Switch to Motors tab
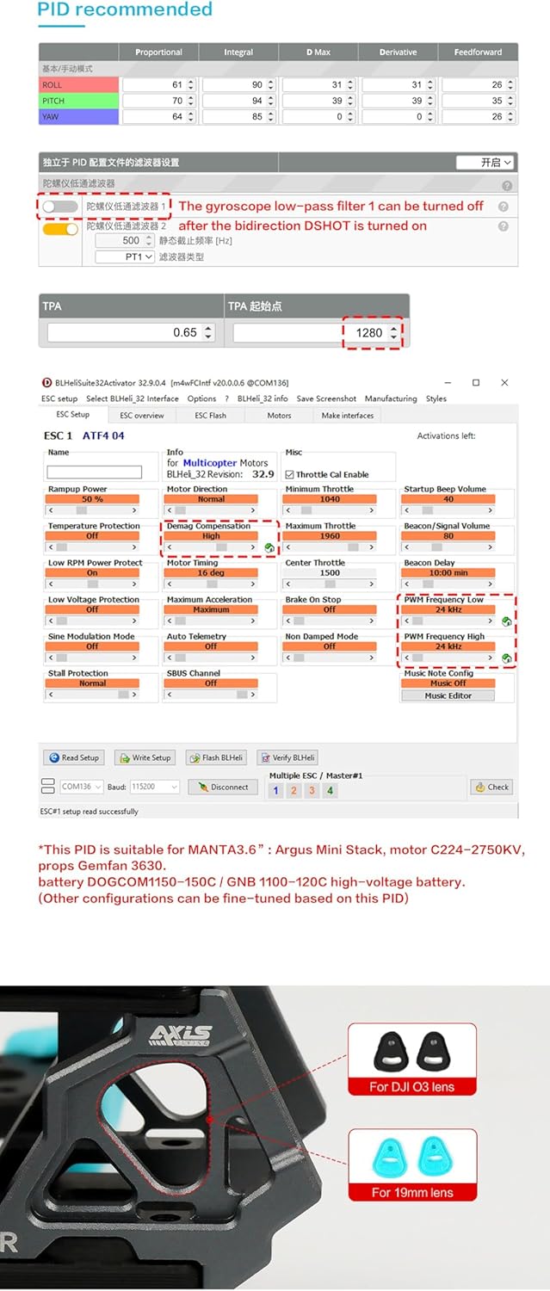This screenshot has width=550, height=1291. tap(279, 415)
